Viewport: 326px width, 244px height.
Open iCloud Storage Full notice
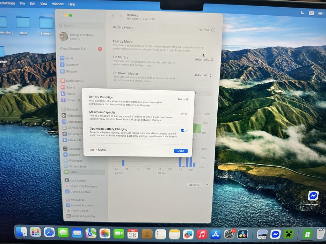coord(81,49)
